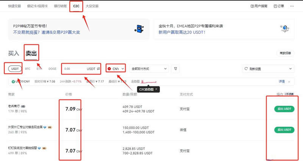
Task: Click the USDT currency swap arrows icon
Action: point(98,69)
